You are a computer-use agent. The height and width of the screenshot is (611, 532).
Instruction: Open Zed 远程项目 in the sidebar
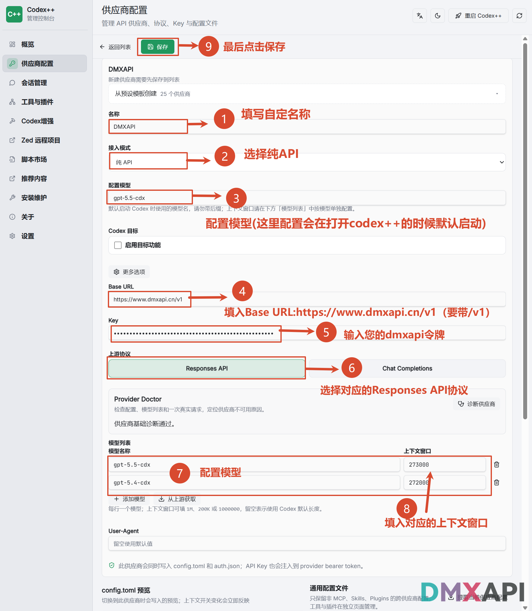pyautogui.click(x=45, y=140)
